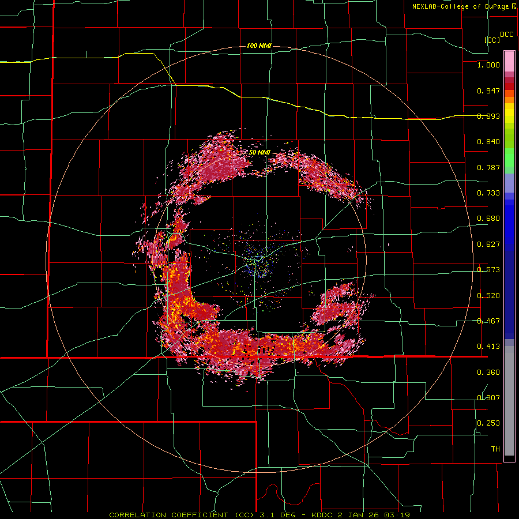Click the 0.840 scale value
The height and width of the screenshot is (519, 519).
click(x=488, y=142)
